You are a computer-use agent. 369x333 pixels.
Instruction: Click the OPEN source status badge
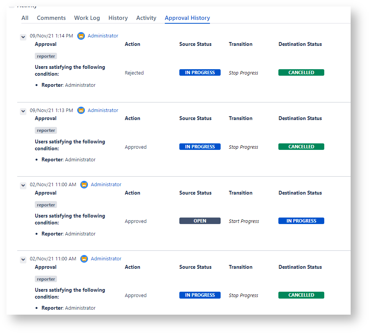(200, 221)
